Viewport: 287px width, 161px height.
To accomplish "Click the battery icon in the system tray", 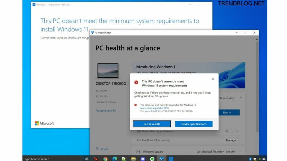I will [x=264, y=159].
